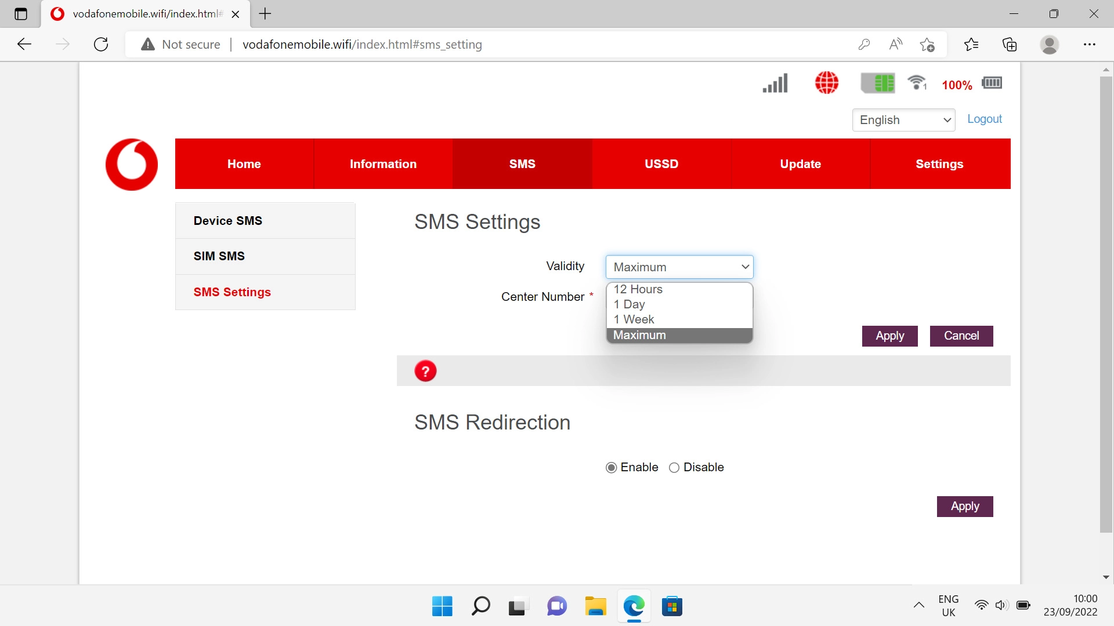Select the Disable redirection radio button
The image size is (1114, 626).
(674, 468)
